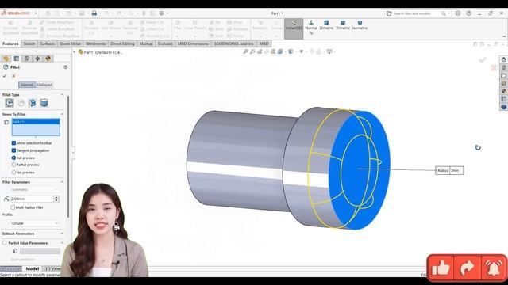Open the SOLIDWORKS menu arrow
Screen dimensions: 508x285
(x=36, y=13)
